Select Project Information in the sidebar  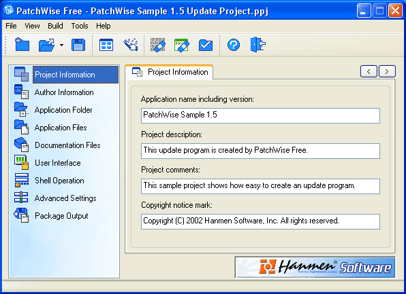[76, 75]
